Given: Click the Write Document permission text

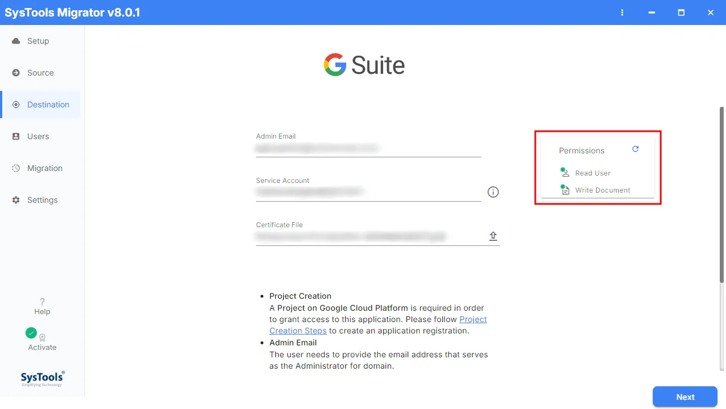Looking at the screenshot, I should coord(603,190).
